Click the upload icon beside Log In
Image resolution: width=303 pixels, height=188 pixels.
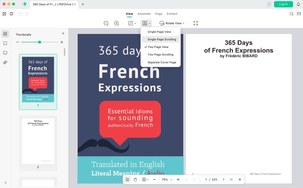point(269,4)
